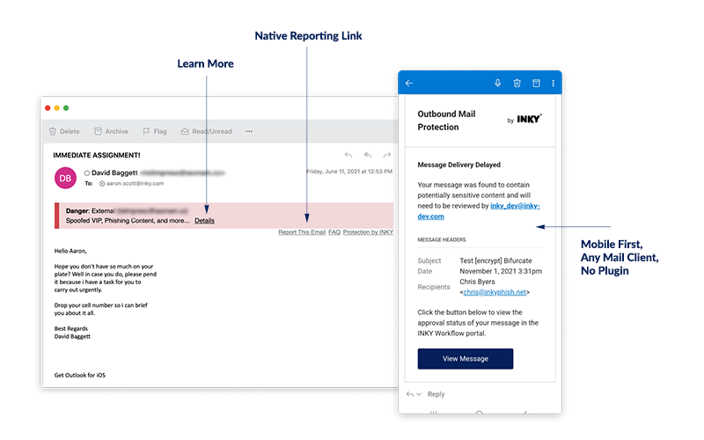704x440 pixels.
Task: Click the red close window button
Action: (x=48, y=108)
